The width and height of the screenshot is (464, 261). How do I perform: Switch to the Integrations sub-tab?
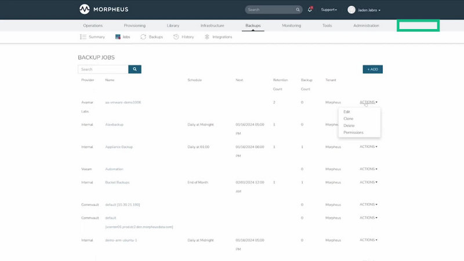pos(219,37)
